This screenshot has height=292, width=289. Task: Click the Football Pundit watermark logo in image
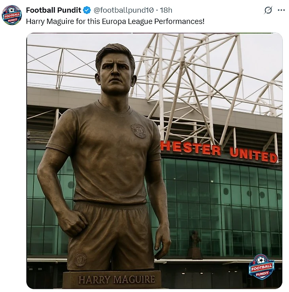(262, 267)
